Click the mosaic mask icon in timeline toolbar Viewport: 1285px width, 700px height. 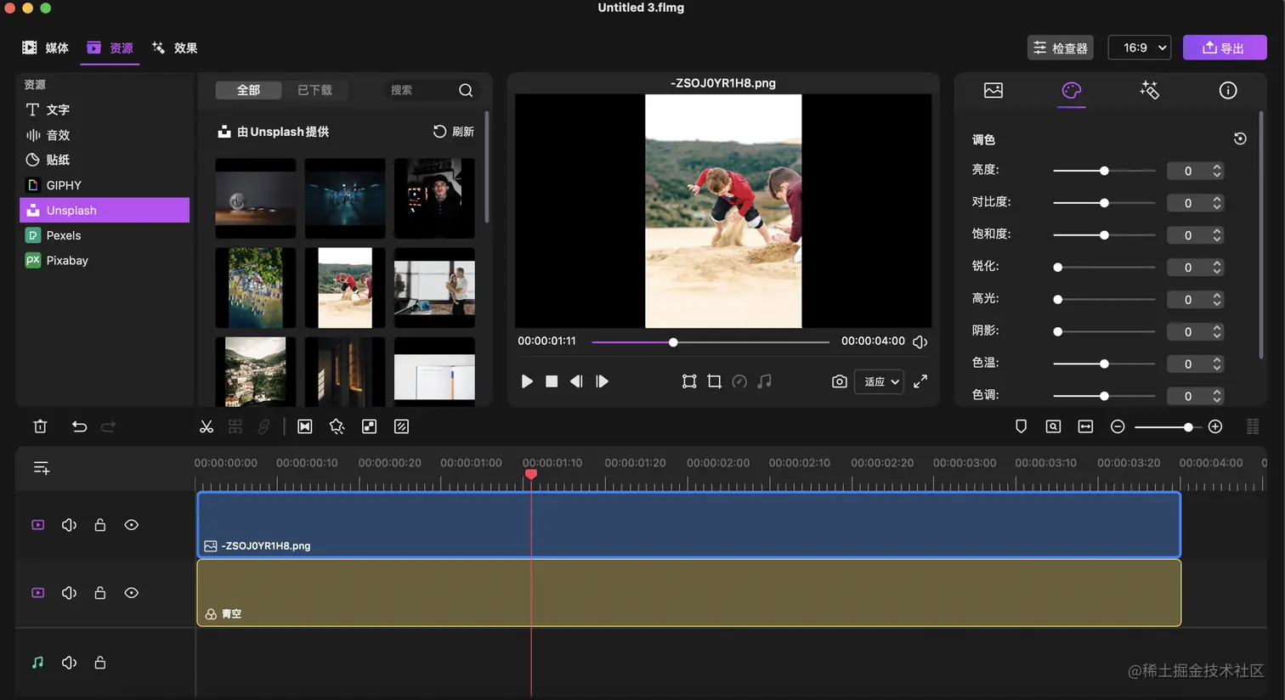(x=369, y=426)
